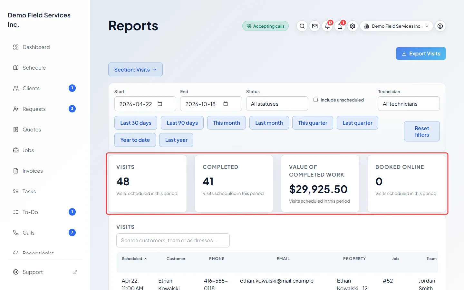Open the settings gear icon
Image resolution: width=464 pixels, height=290 pixels.
click(353, 26)
